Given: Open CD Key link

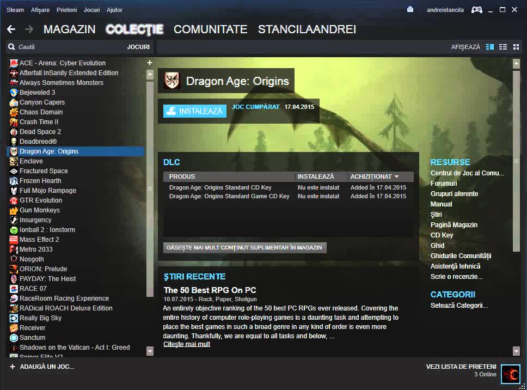Looking at the screenshot, I should (442, 235).
